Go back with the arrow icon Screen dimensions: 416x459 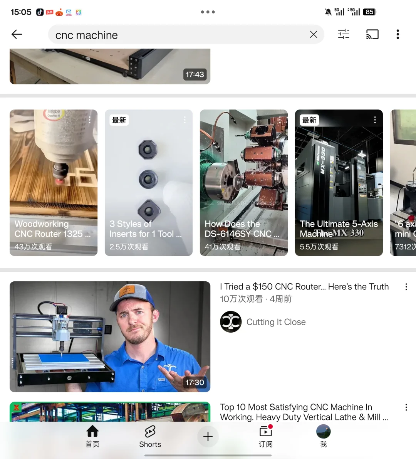pos(17,35)
